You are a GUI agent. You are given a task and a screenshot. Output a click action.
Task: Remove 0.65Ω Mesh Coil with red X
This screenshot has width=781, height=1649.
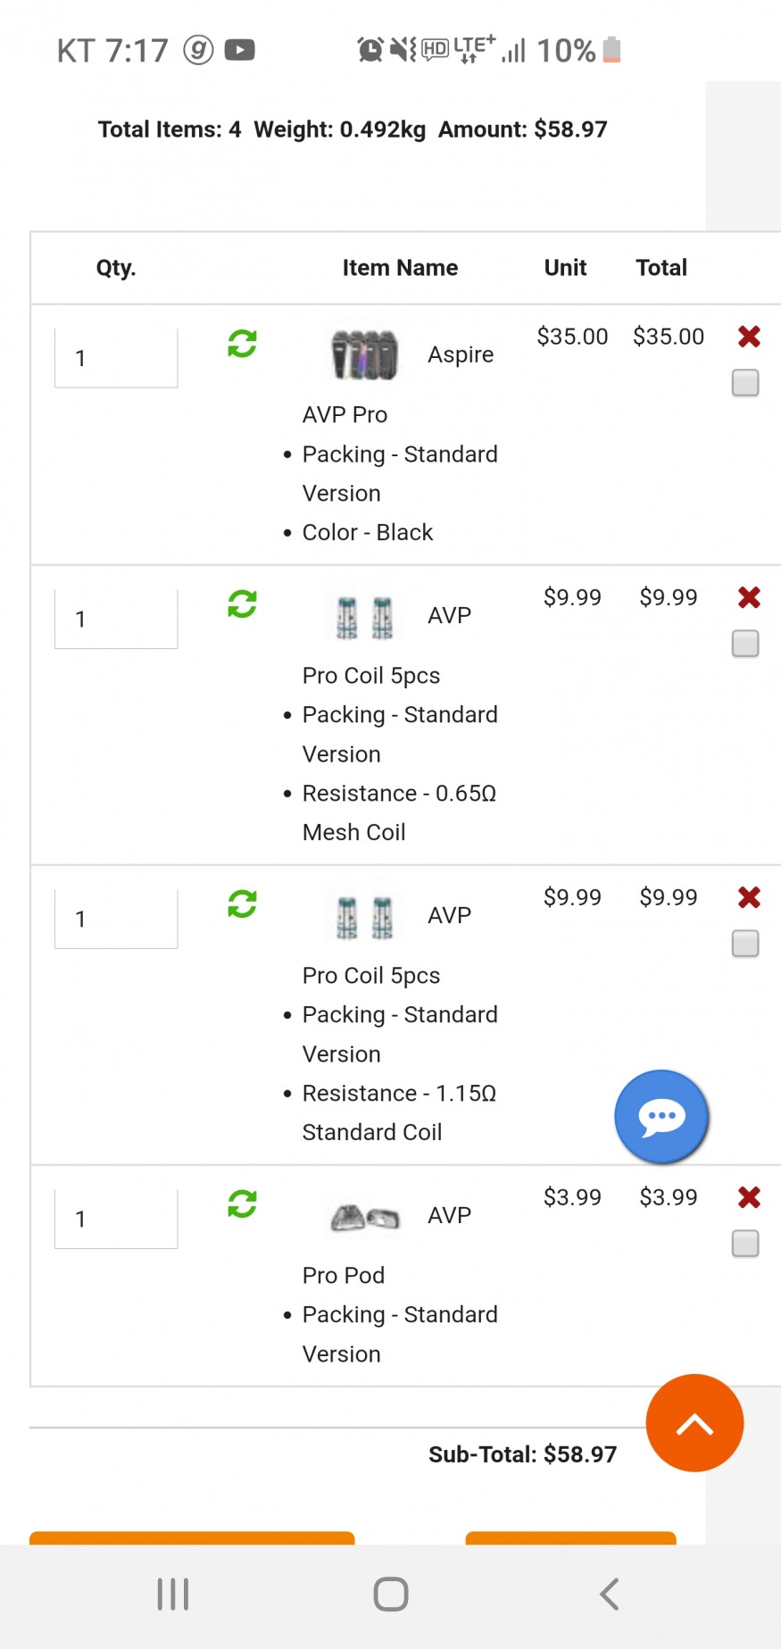(749, 597)
